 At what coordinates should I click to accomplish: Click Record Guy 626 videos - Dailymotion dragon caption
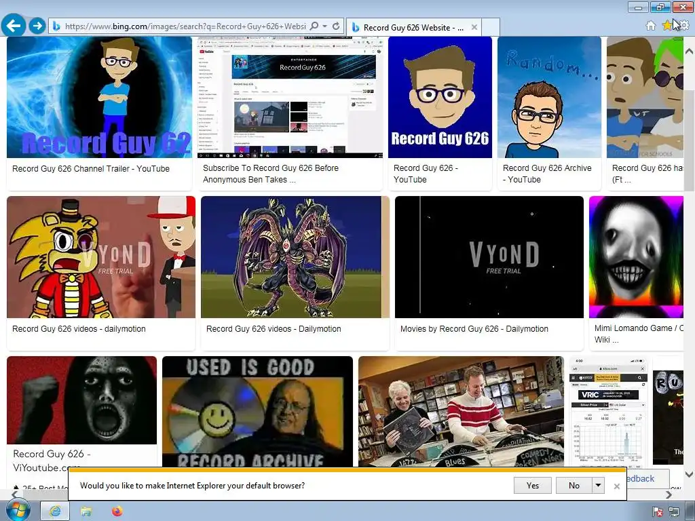(x=274, y=329)
